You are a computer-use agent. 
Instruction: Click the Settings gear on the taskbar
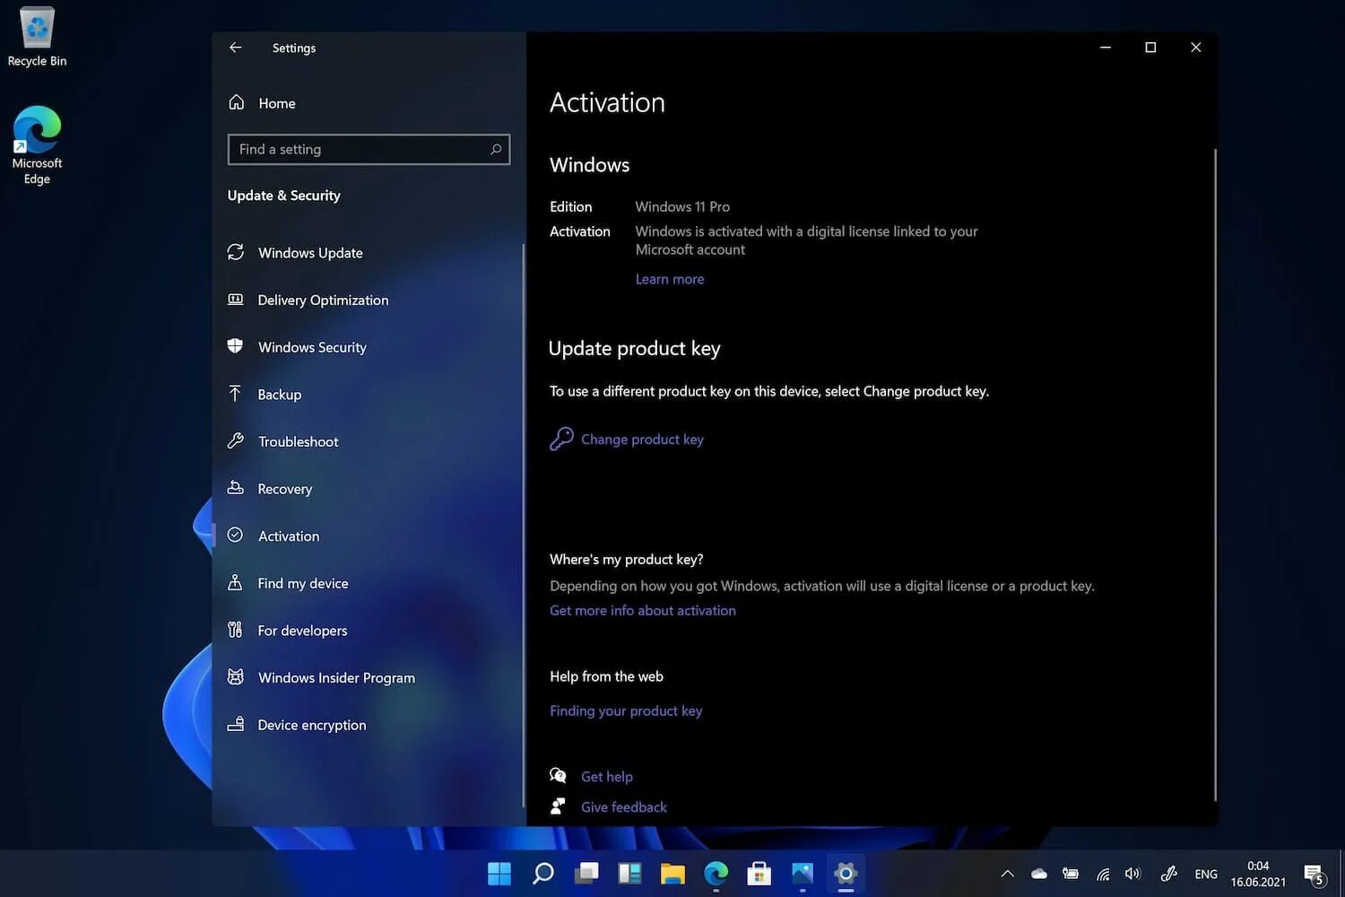846,873
